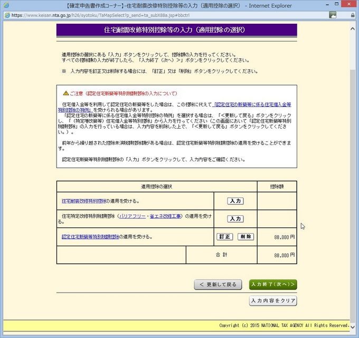Click the scrollbar down arrow
Screen dimensions: 359x338
point(353,327)
